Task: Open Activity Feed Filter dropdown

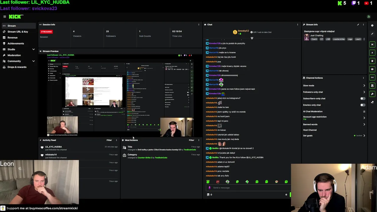Action: pos(109,140)
